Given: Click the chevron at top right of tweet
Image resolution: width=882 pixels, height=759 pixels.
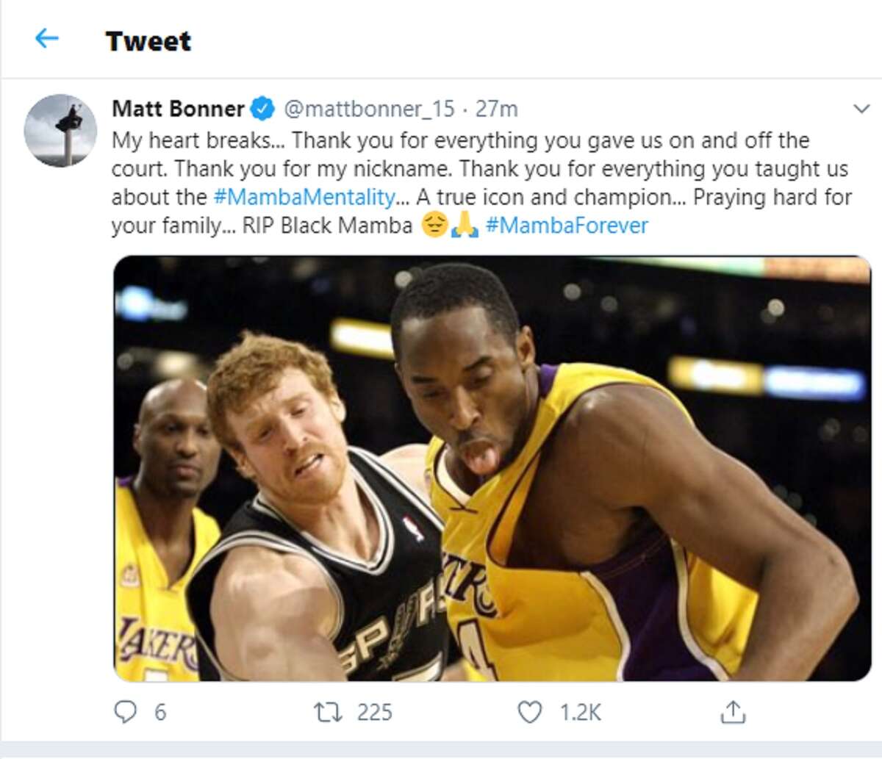Looking at the screenshot, I should click(x=860, y=107).
